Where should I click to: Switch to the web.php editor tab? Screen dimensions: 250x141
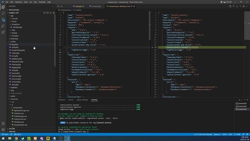[x=78, y=6]
